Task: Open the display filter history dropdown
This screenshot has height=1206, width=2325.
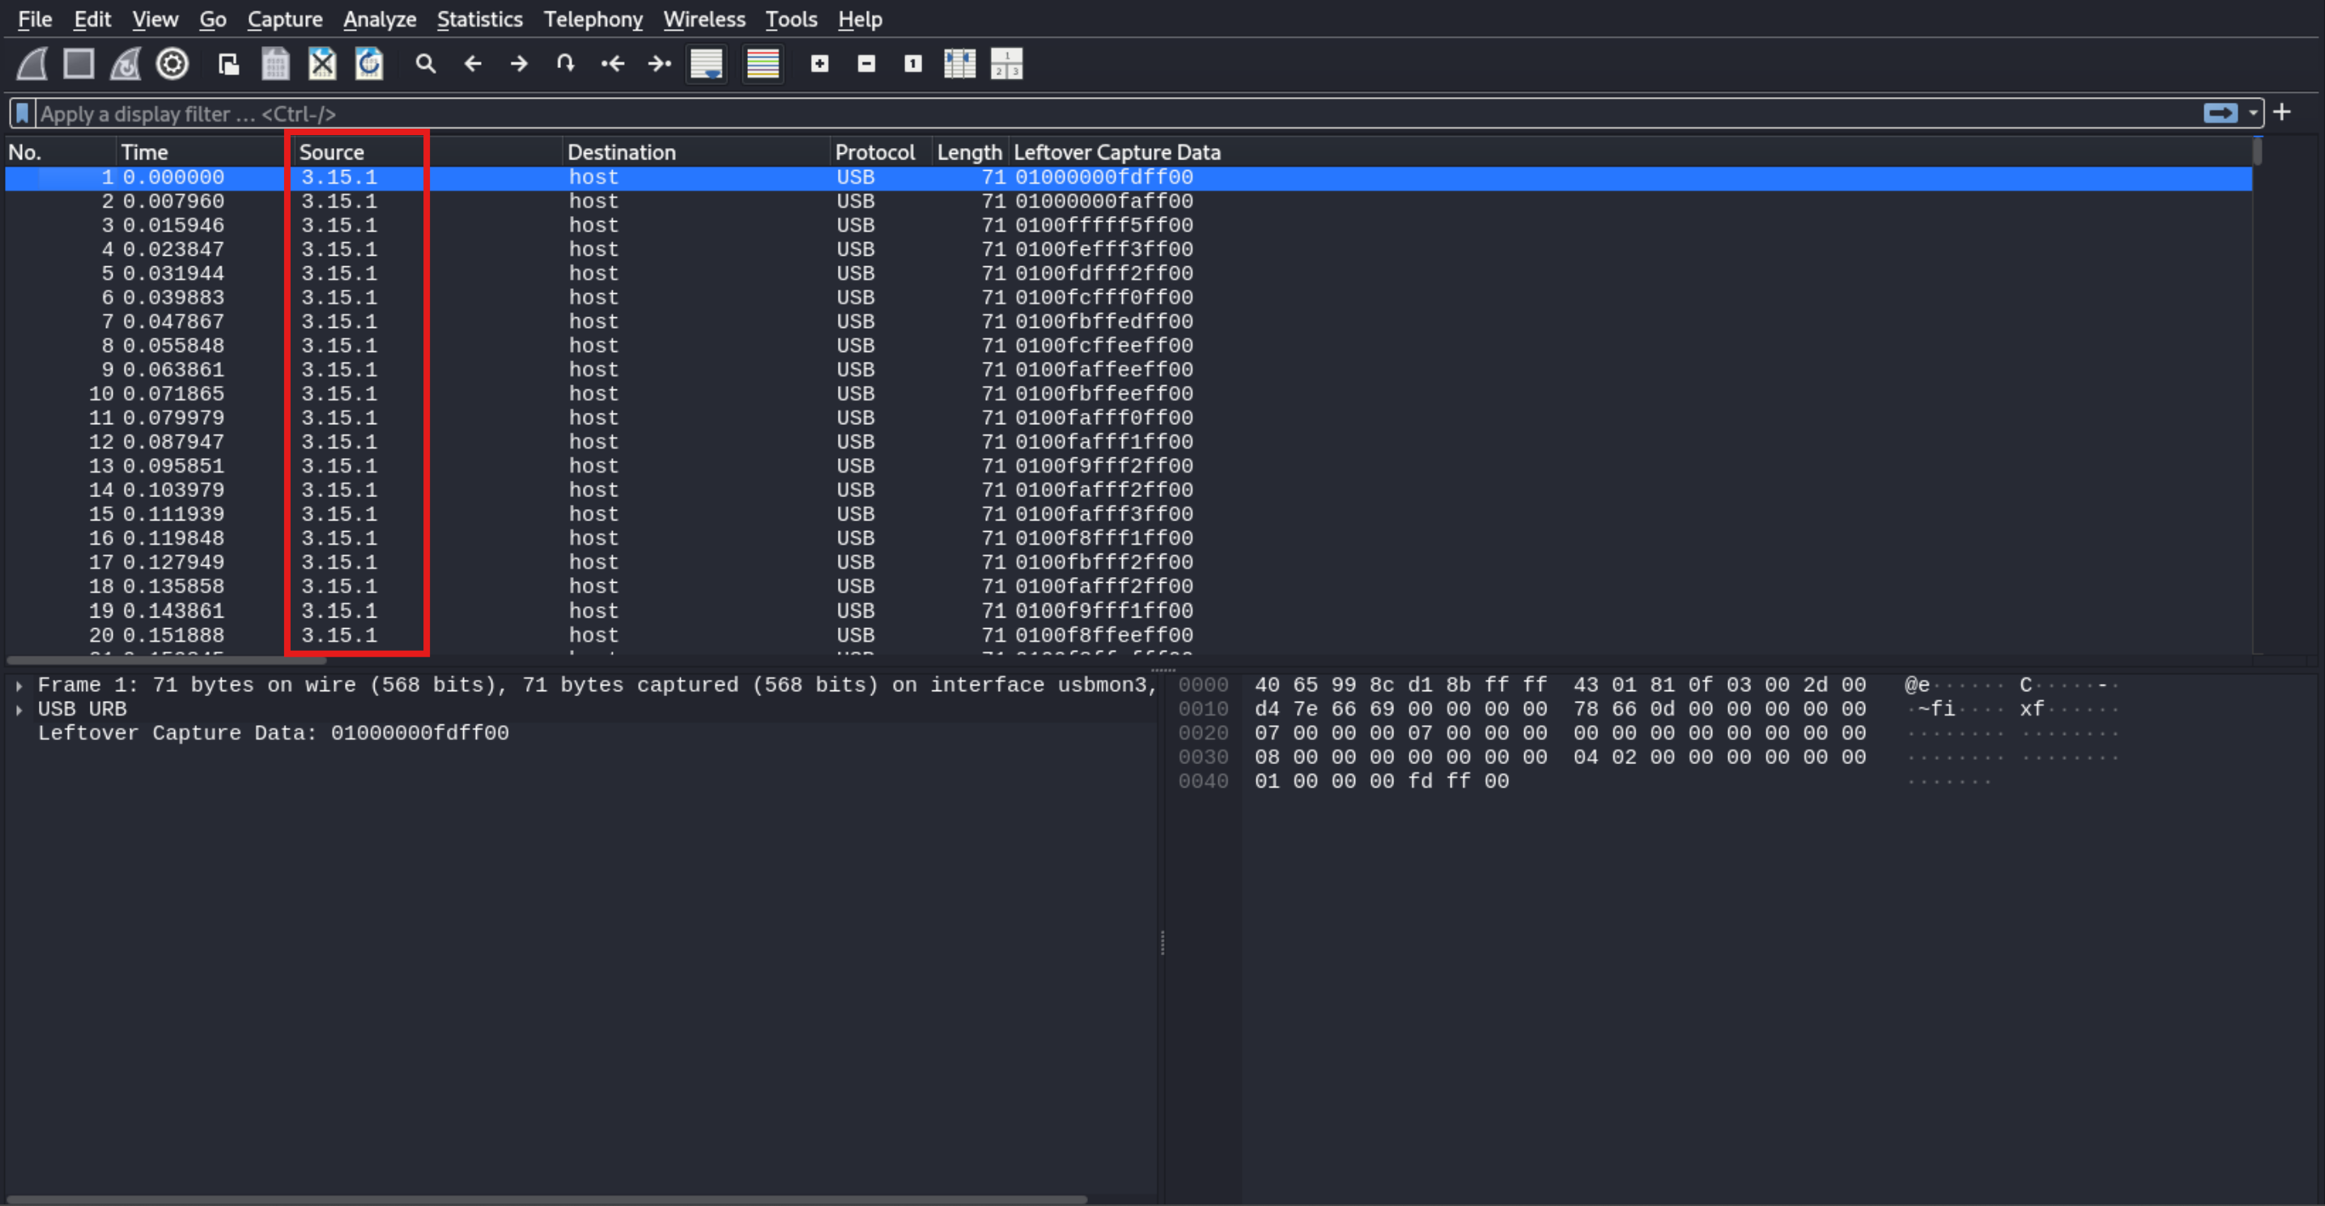Action: [x=2254, y=114]
